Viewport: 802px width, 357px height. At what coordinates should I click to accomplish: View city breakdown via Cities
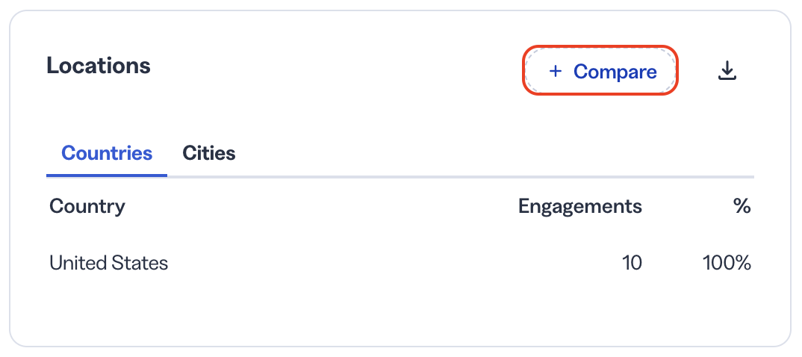(x=208, y=153)
